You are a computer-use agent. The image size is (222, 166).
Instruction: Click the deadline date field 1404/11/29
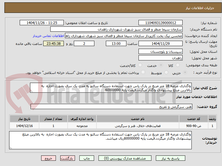coord(161,43)
